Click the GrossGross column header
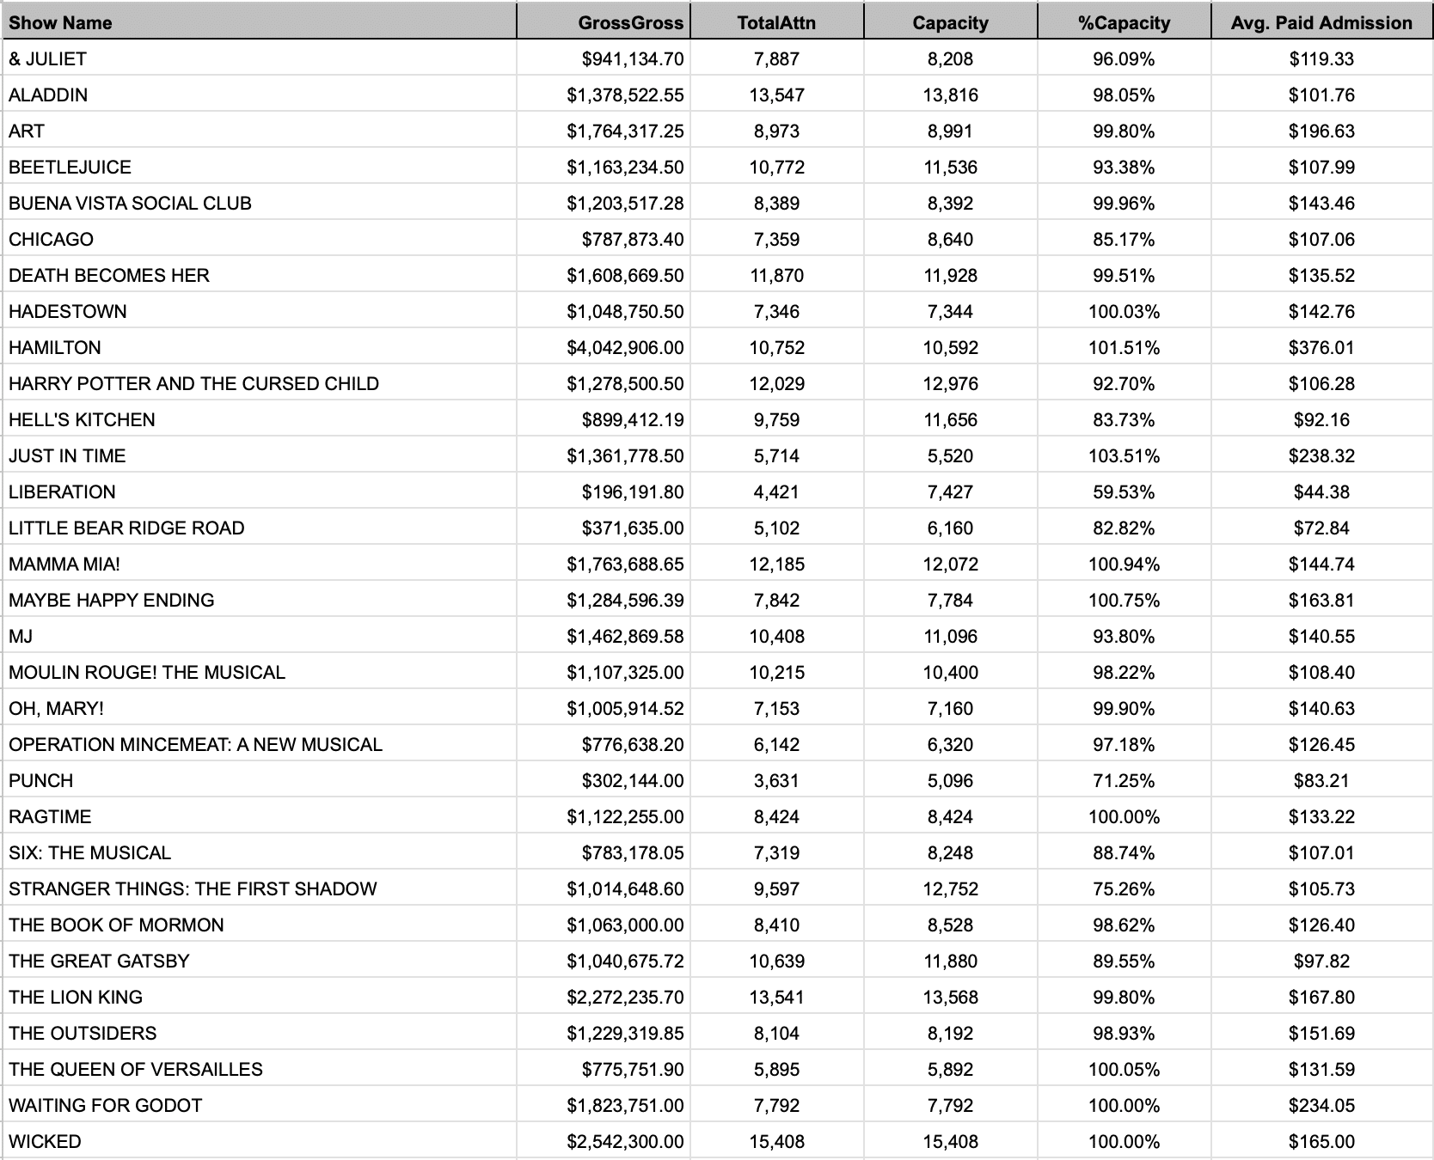The width and height of the screenshot is (1434, 1160). [x=630, y=23]
